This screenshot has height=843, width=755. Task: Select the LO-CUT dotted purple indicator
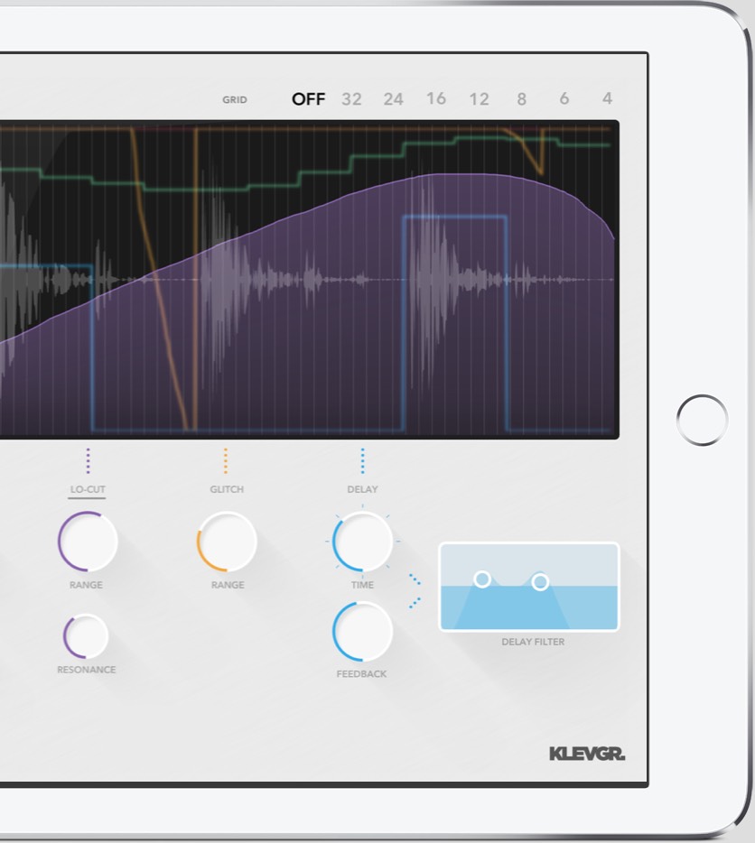pyautogui.click(x=87, y=463)
